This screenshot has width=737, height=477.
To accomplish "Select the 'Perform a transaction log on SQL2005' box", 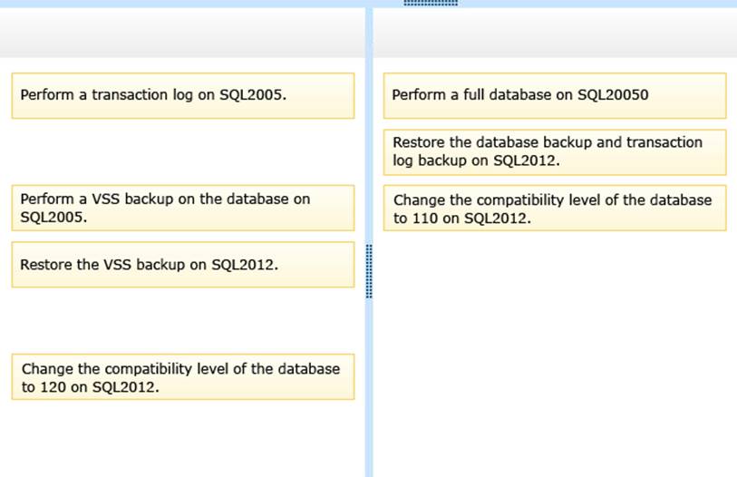I will 182,95.
